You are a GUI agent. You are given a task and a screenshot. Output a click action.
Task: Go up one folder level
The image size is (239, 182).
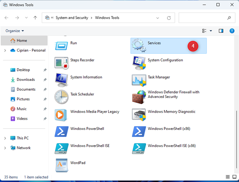(35, 18)
